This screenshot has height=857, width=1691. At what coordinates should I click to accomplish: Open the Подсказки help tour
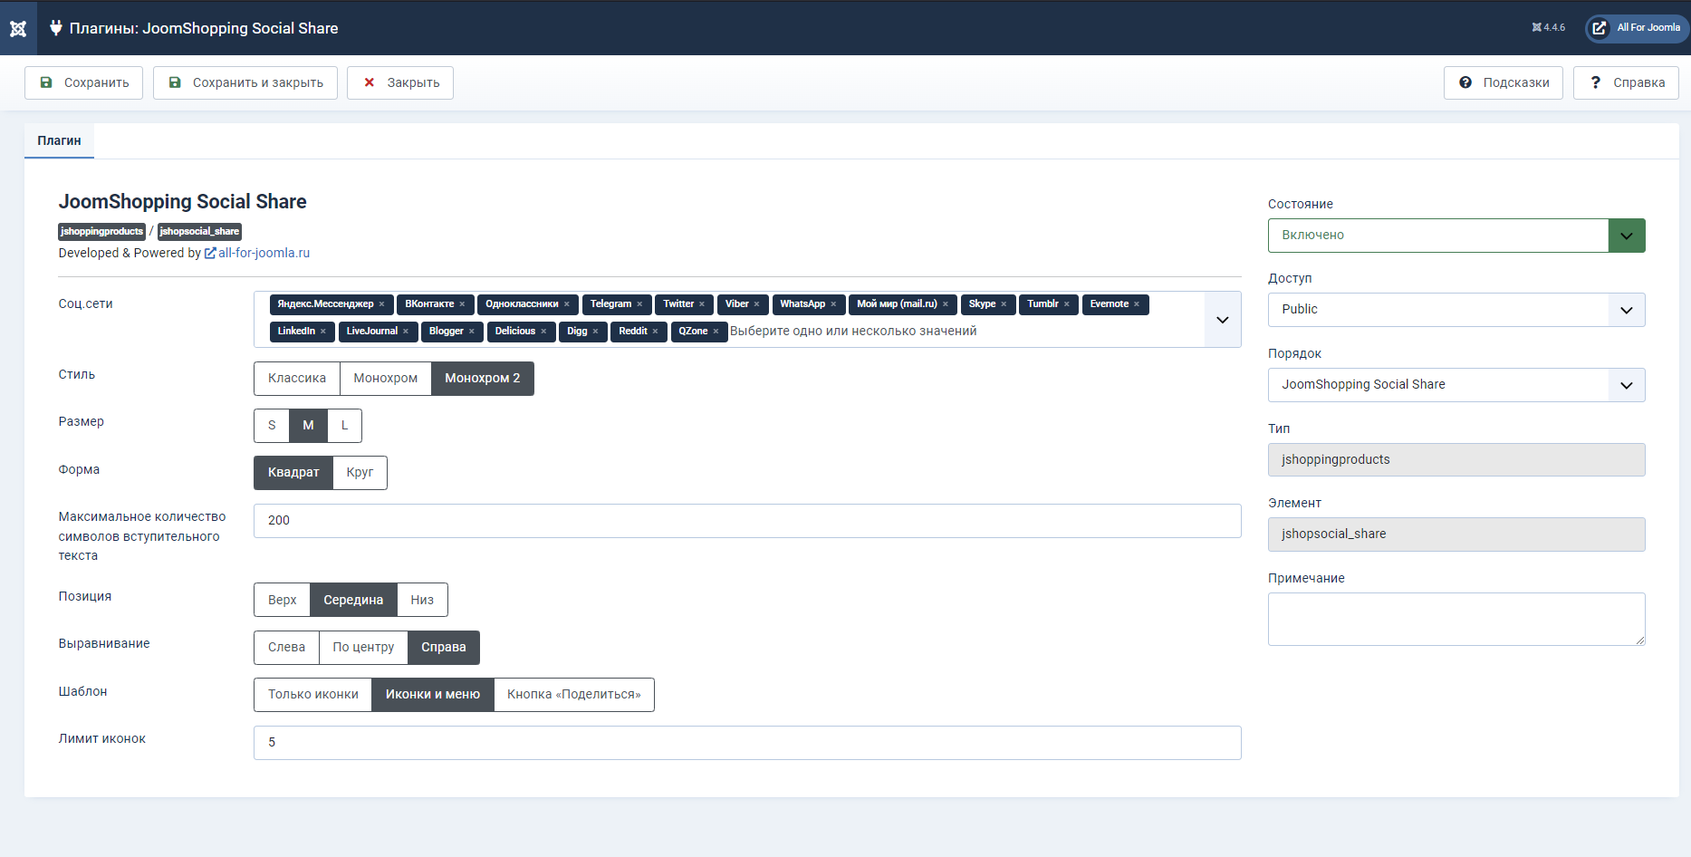(1504, 82)
